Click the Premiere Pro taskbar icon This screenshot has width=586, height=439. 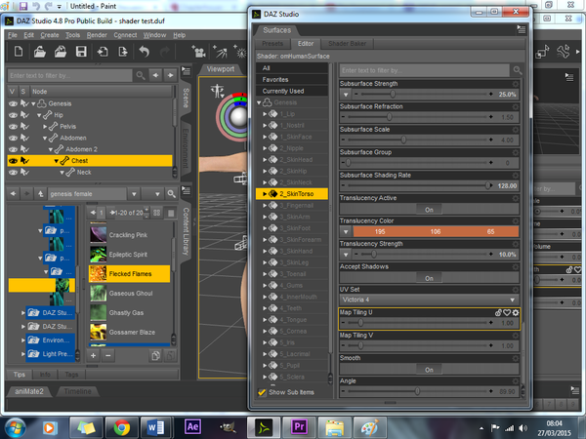click(299, 427)
